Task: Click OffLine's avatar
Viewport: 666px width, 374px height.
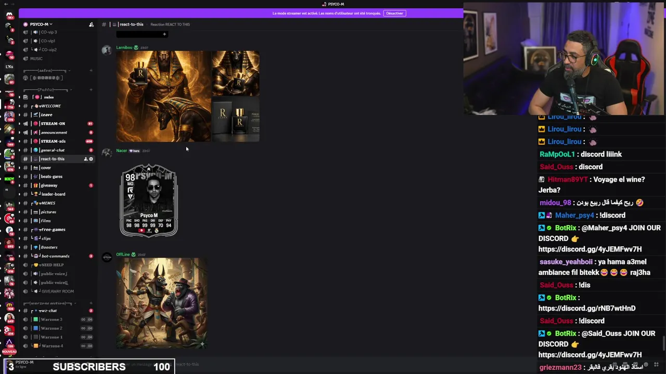Action: point(107,258)
